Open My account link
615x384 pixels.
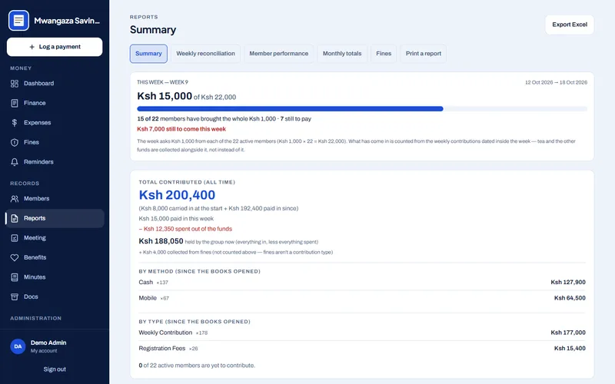click(x=44, y=351)
